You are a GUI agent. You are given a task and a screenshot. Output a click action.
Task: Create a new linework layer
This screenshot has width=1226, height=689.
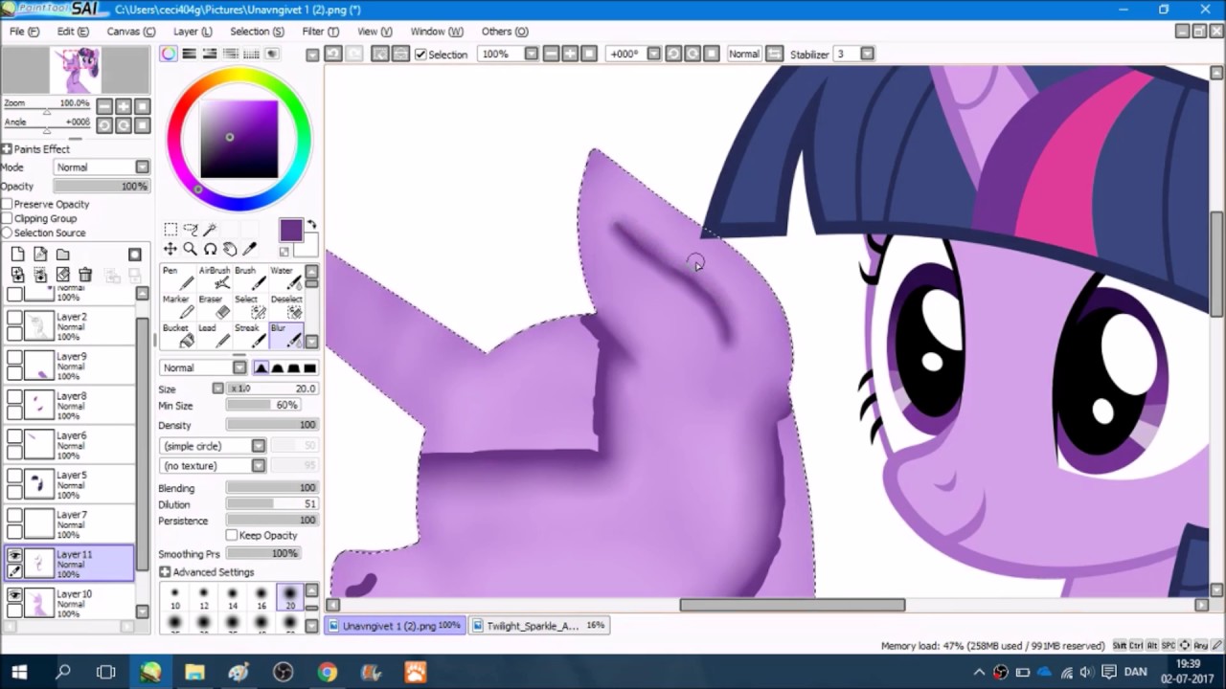[40, 255]
